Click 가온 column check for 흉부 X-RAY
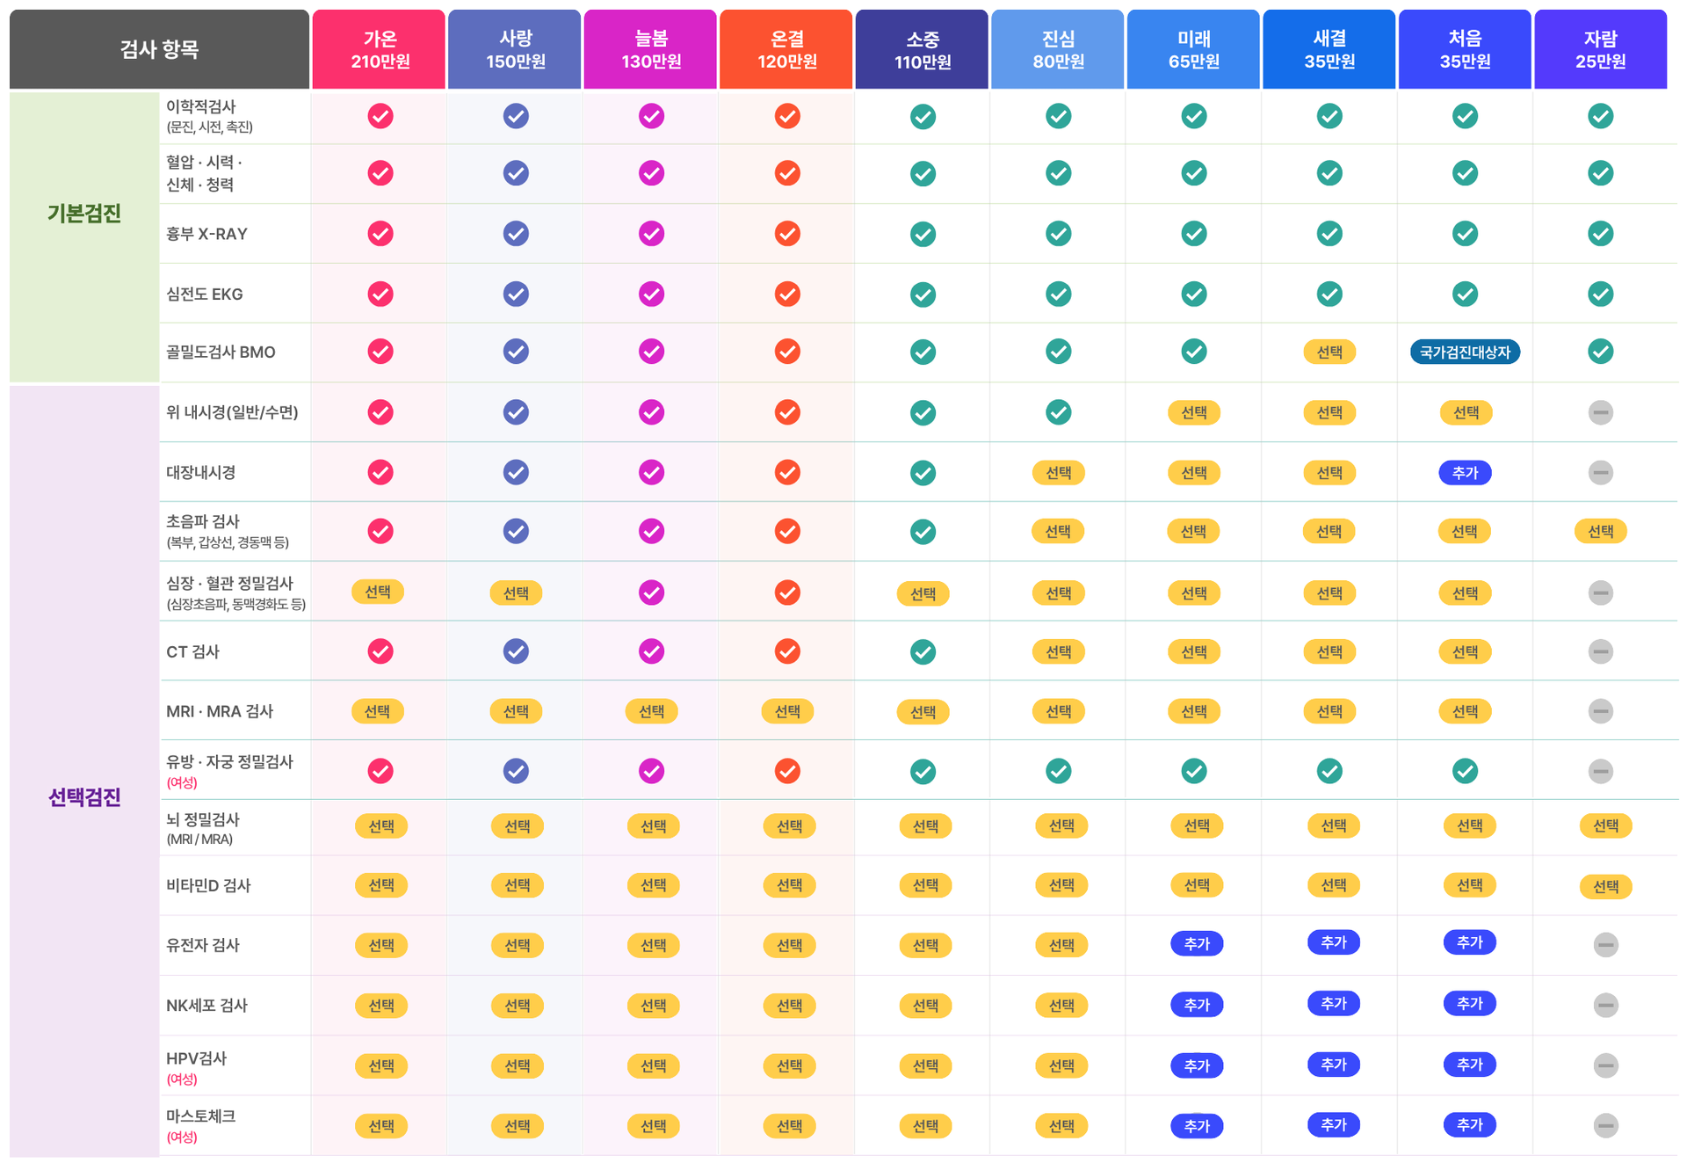The height and width of the screenshot is (1163, 1687). 380,234
